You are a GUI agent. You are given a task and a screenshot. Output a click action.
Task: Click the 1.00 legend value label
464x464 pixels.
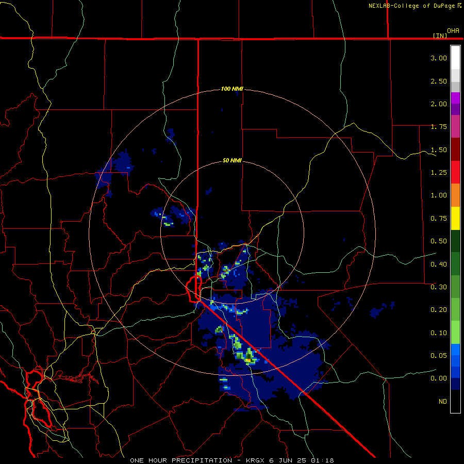tap(439, 195)
